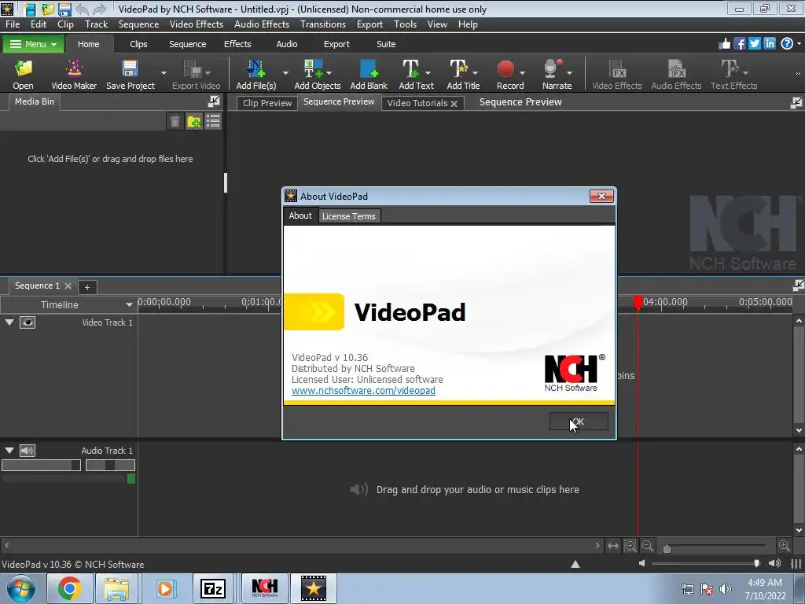Share on Twitter icon
Screen dimensions: 805x604
pyautogui.click(x=754, y=44)
